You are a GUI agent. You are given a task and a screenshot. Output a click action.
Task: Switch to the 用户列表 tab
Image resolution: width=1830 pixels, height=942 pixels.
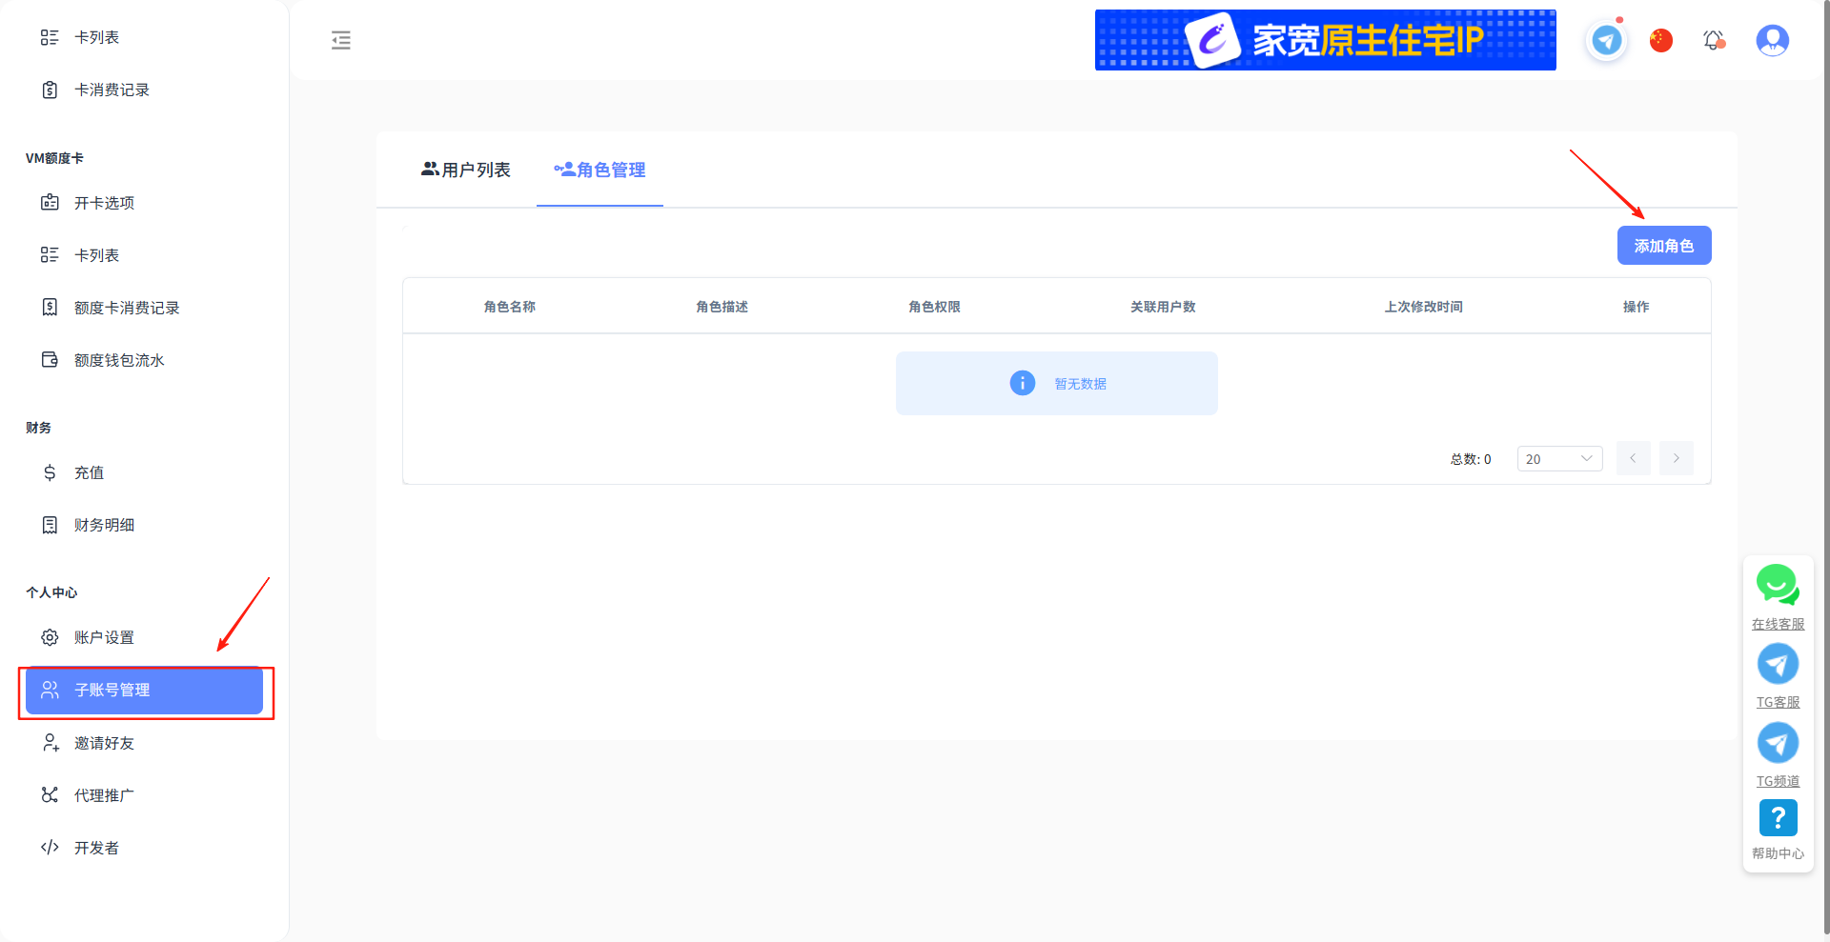[x=465, y=170]
